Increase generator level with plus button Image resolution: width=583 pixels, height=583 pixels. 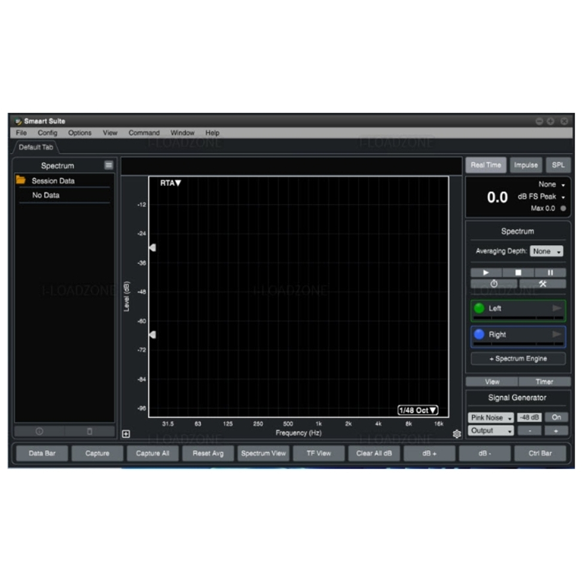coord(556,431)
